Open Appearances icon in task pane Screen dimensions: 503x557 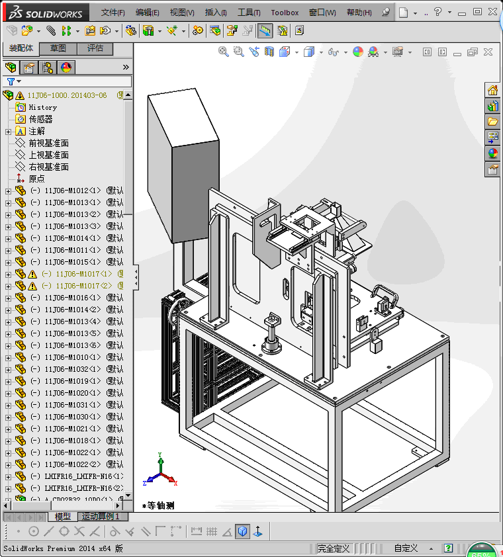tap(492, 153)
